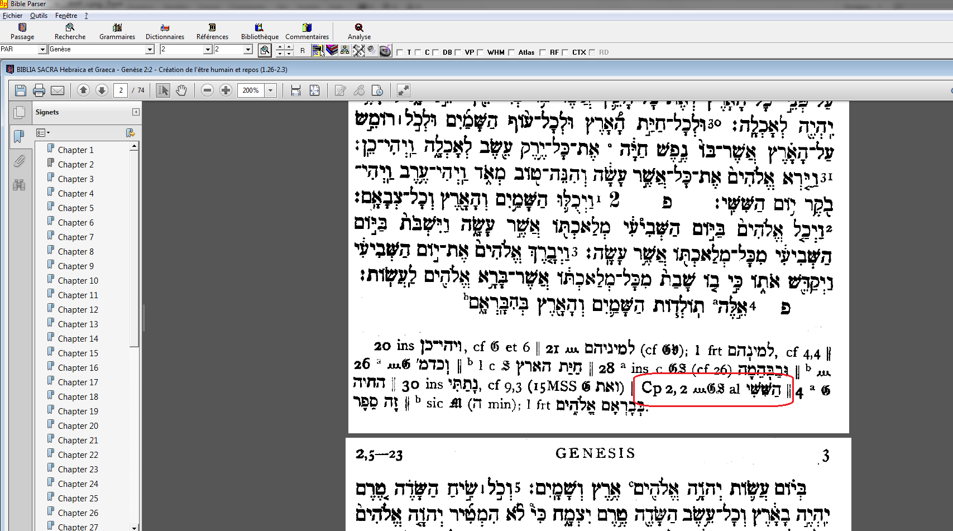
Task: Activate the text selection tool
Action: point(163,90)
